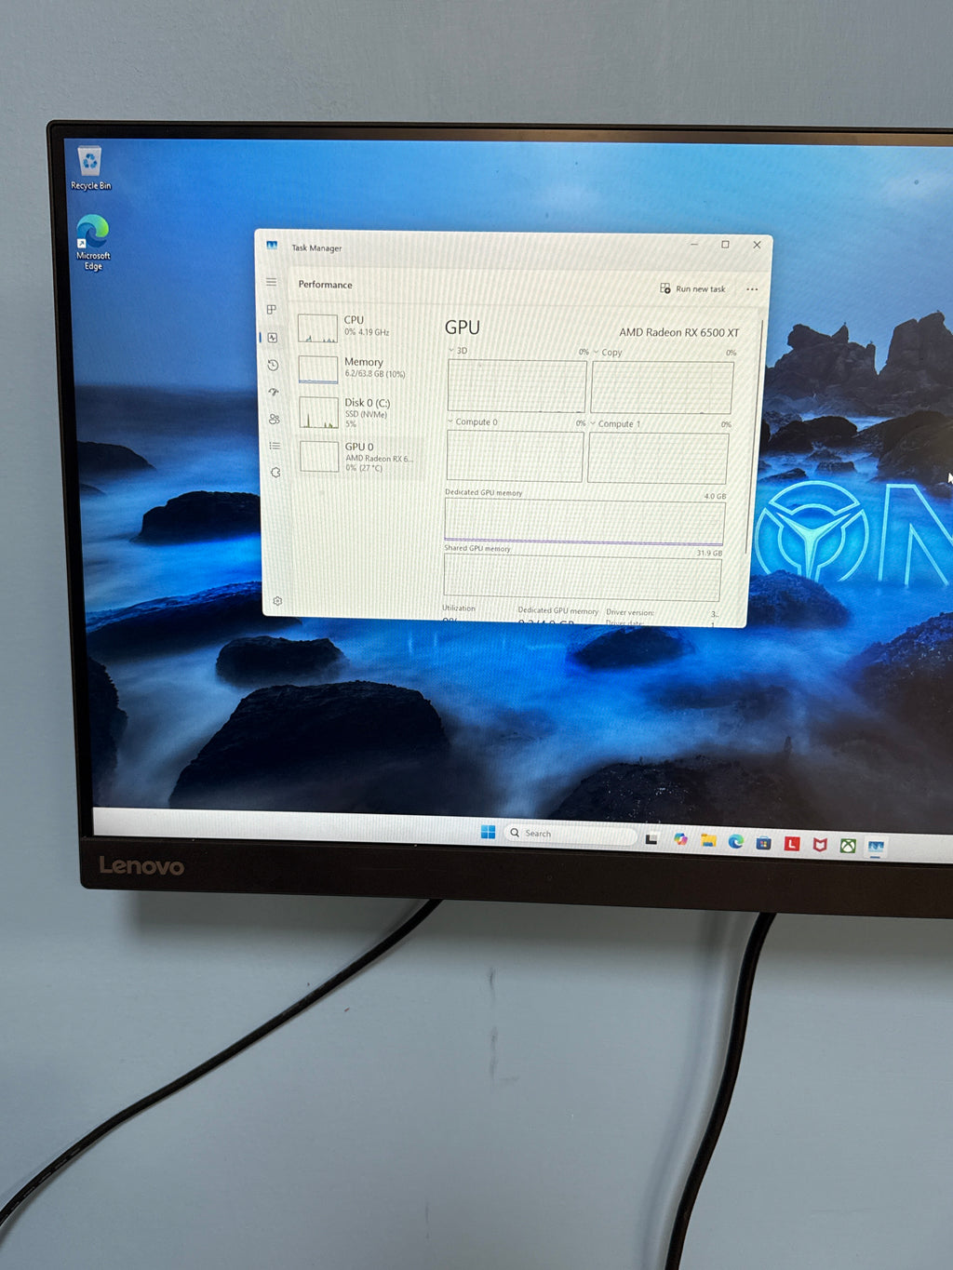
Task: Minimize the Task Manager window
Action: [694, 244]
